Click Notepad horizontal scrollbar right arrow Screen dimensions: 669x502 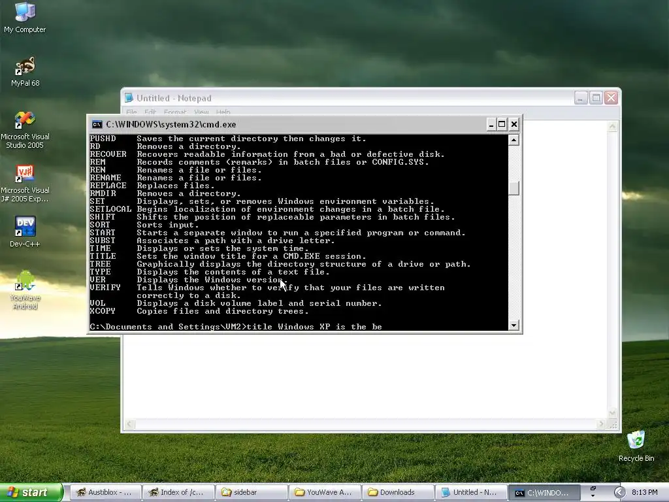(x=602, y=424)
